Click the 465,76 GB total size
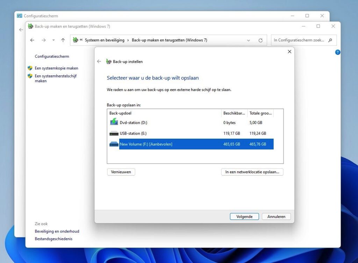This screenshot has width=358, height=263. coord(258,144)
